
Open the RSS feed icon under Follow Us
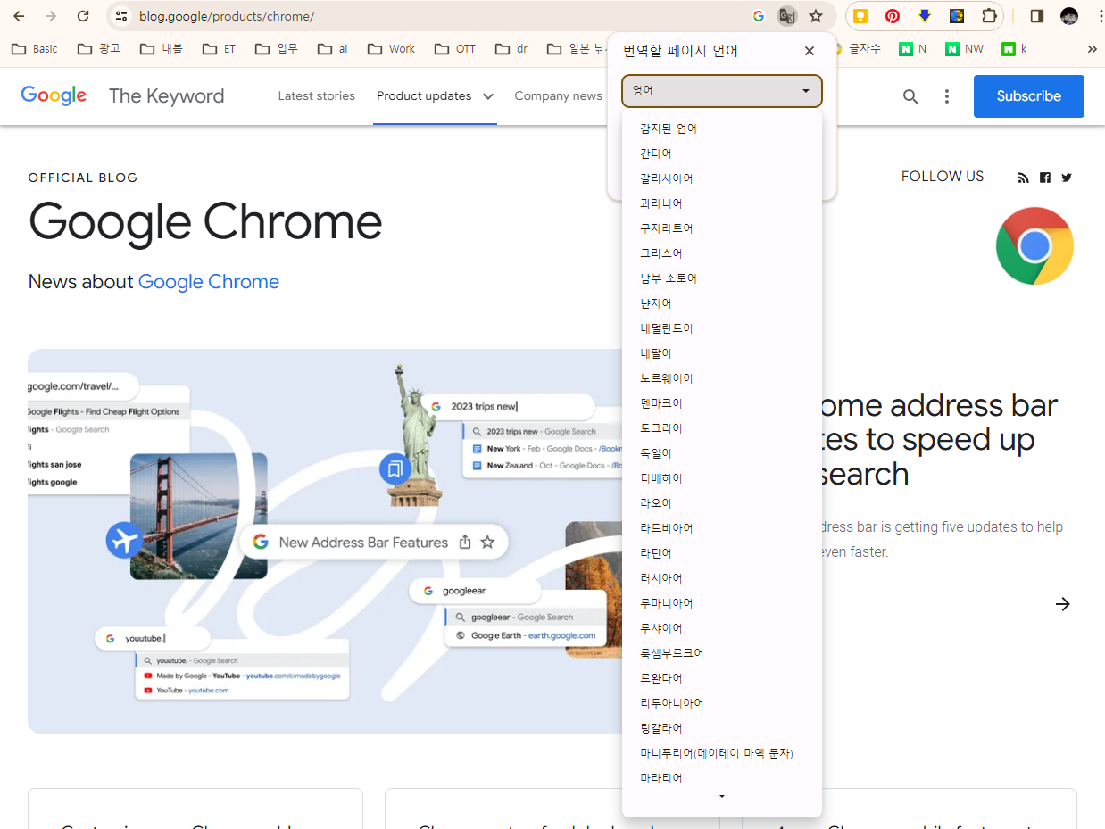click(x=1024, y=178)
